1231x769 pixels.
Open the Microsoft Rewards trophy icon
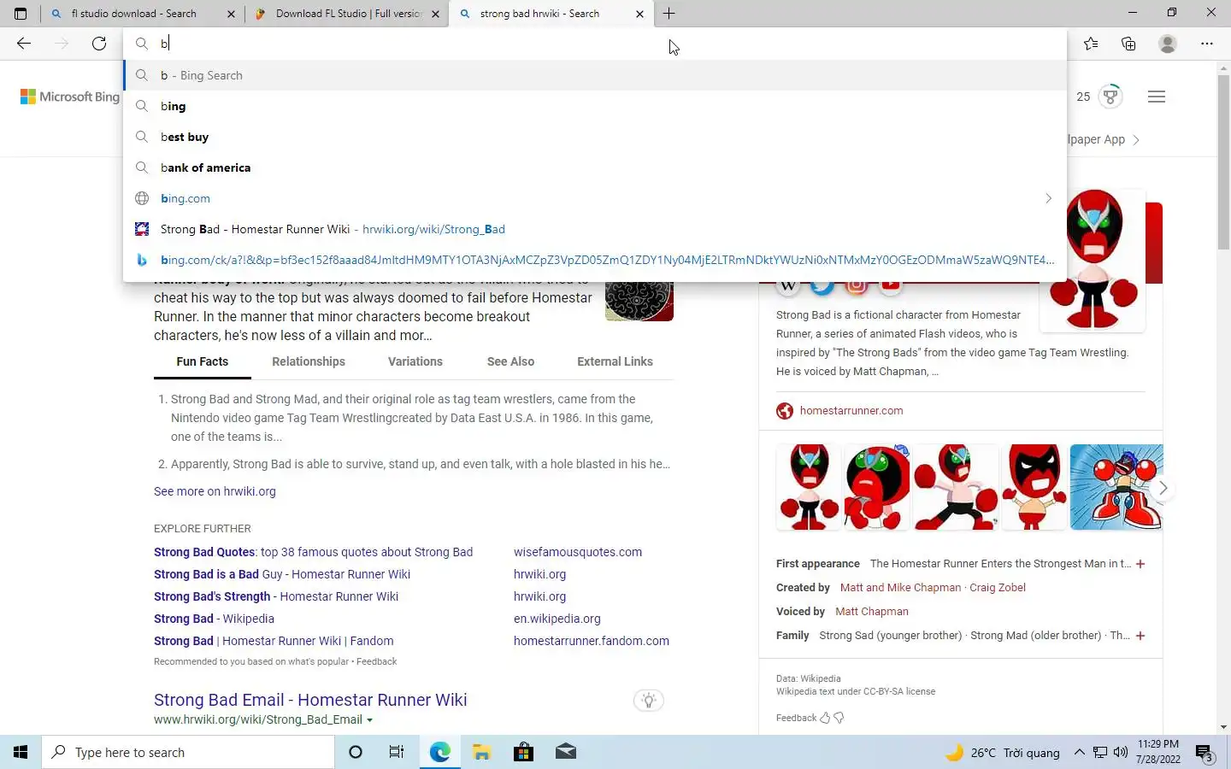click(x=1110, y=97)
